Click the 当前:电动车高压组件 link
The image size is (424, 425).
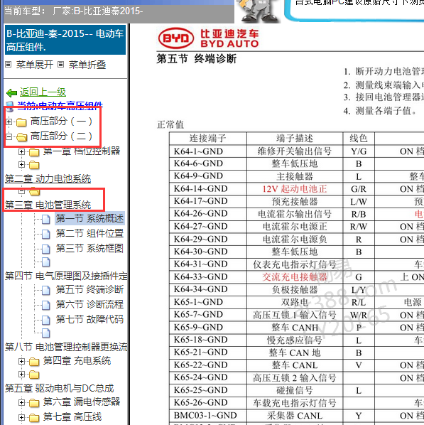(60, 105)
